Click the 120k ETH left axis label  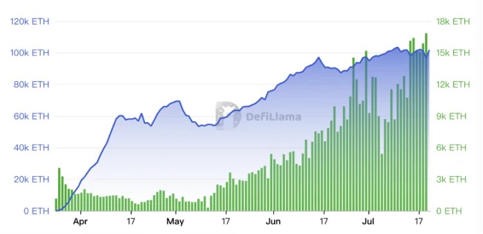(30, 21)
